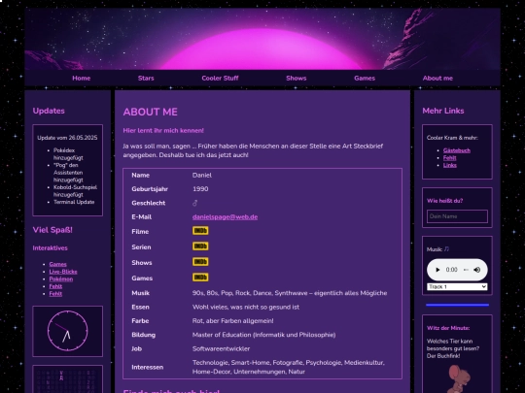Play the music track
525x393 pixels.
(x=437, y=270)
